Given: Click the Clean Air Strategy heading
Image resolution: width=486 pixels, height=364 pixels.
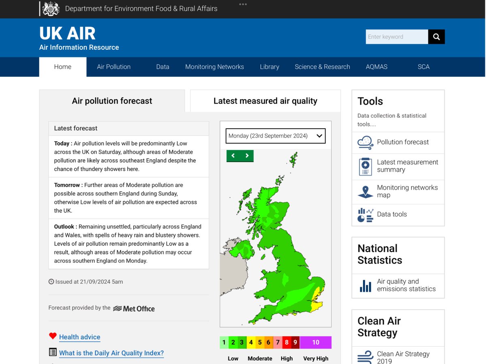Looking at the screenshot, I should pos(379,327).
